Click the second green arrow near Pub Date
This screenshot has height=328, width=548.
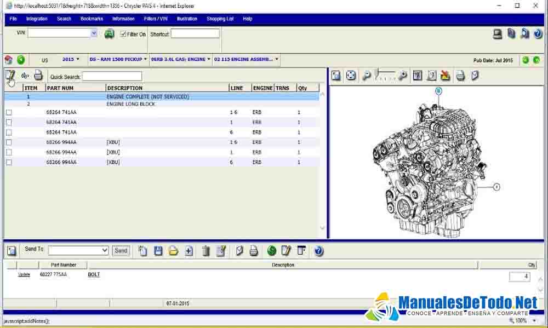[536, 60]
